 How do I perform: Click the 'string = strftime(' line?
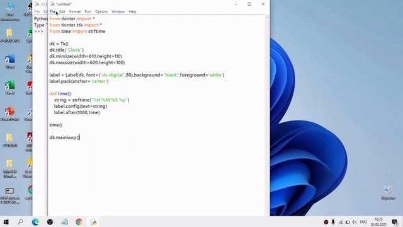click(91, 100)
